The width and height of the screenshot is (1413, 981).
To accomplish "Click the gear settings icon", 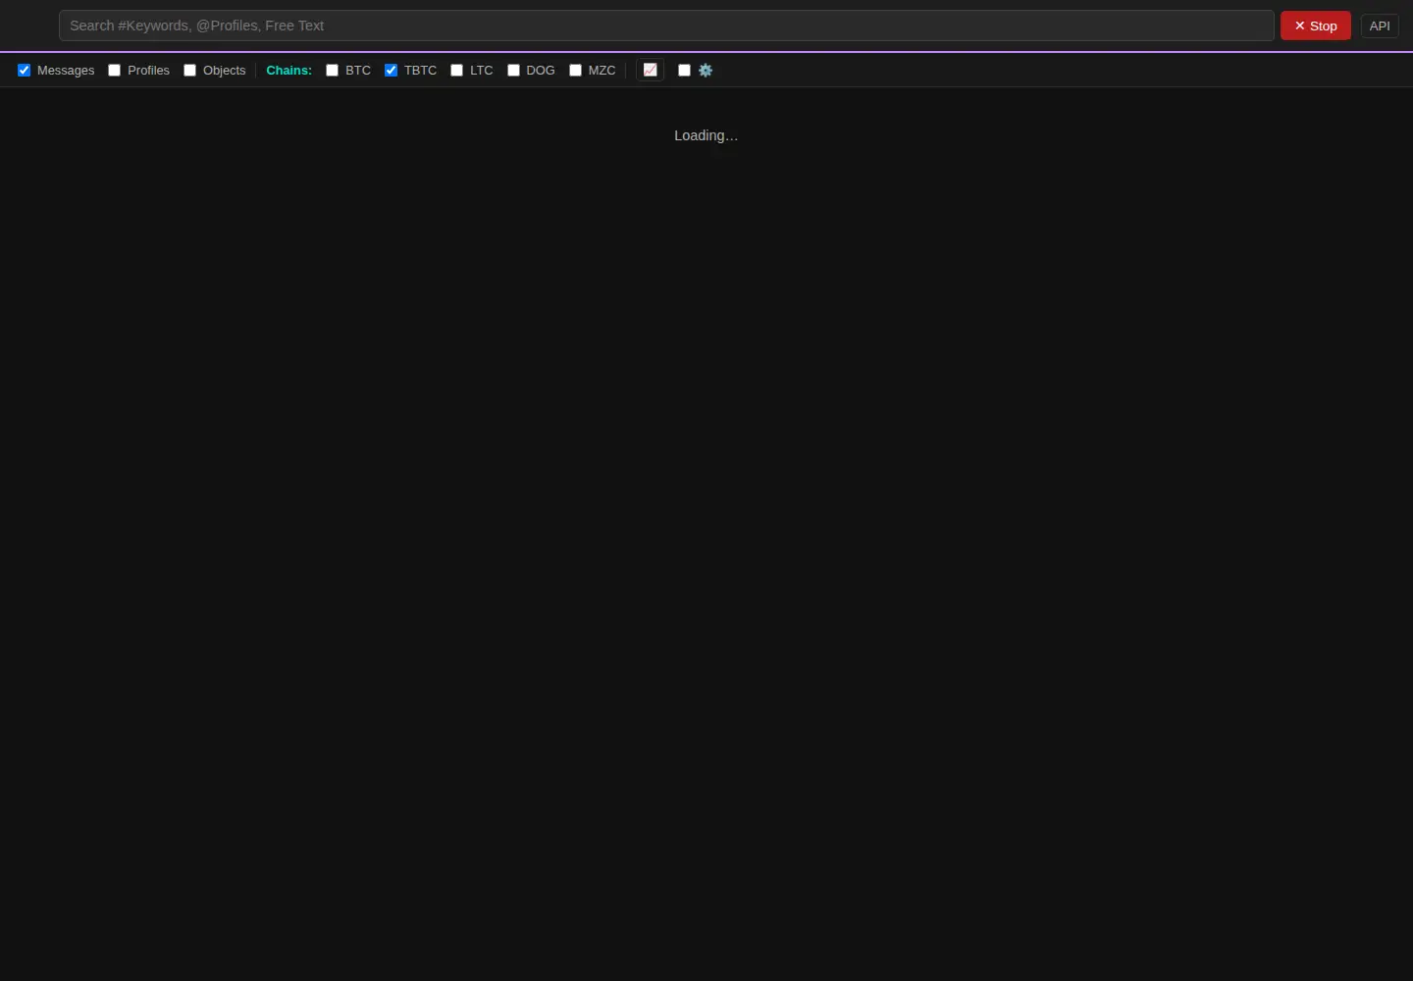I will click(706, 70).
